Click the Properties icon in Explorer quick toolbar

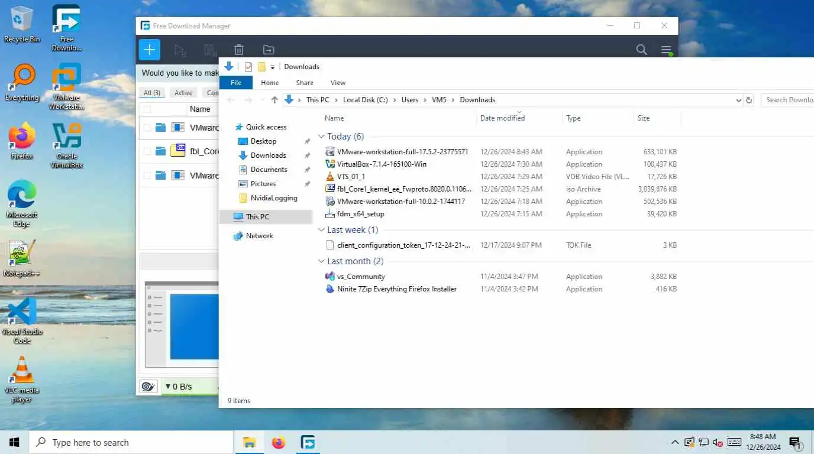point(248,67)
